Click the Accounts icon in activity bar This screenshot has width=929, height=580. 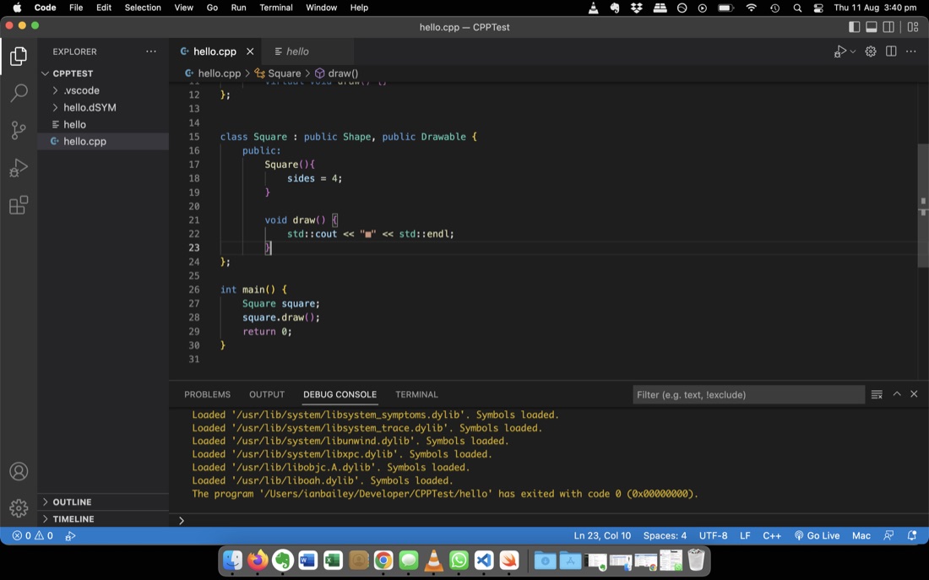tap(19, 472)
